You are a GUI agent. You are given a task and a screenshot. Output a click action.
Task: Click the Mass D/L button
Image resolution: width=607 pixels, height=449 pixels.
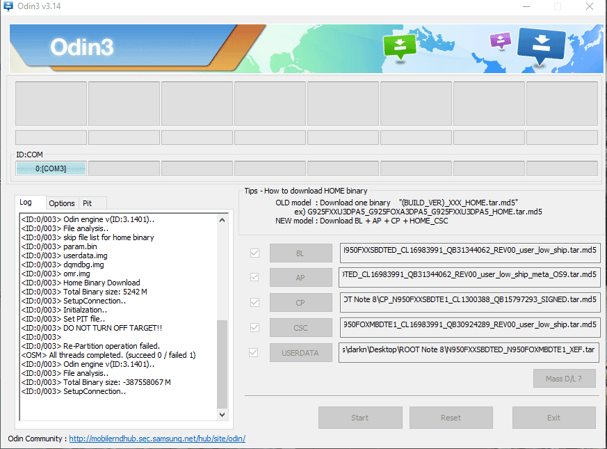(564, 379)
